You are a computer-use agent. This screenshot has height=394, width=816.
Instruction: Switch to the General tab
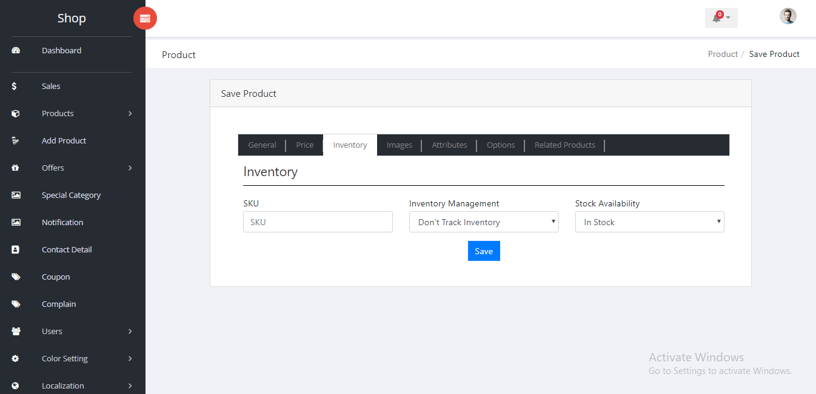point(262,145)
